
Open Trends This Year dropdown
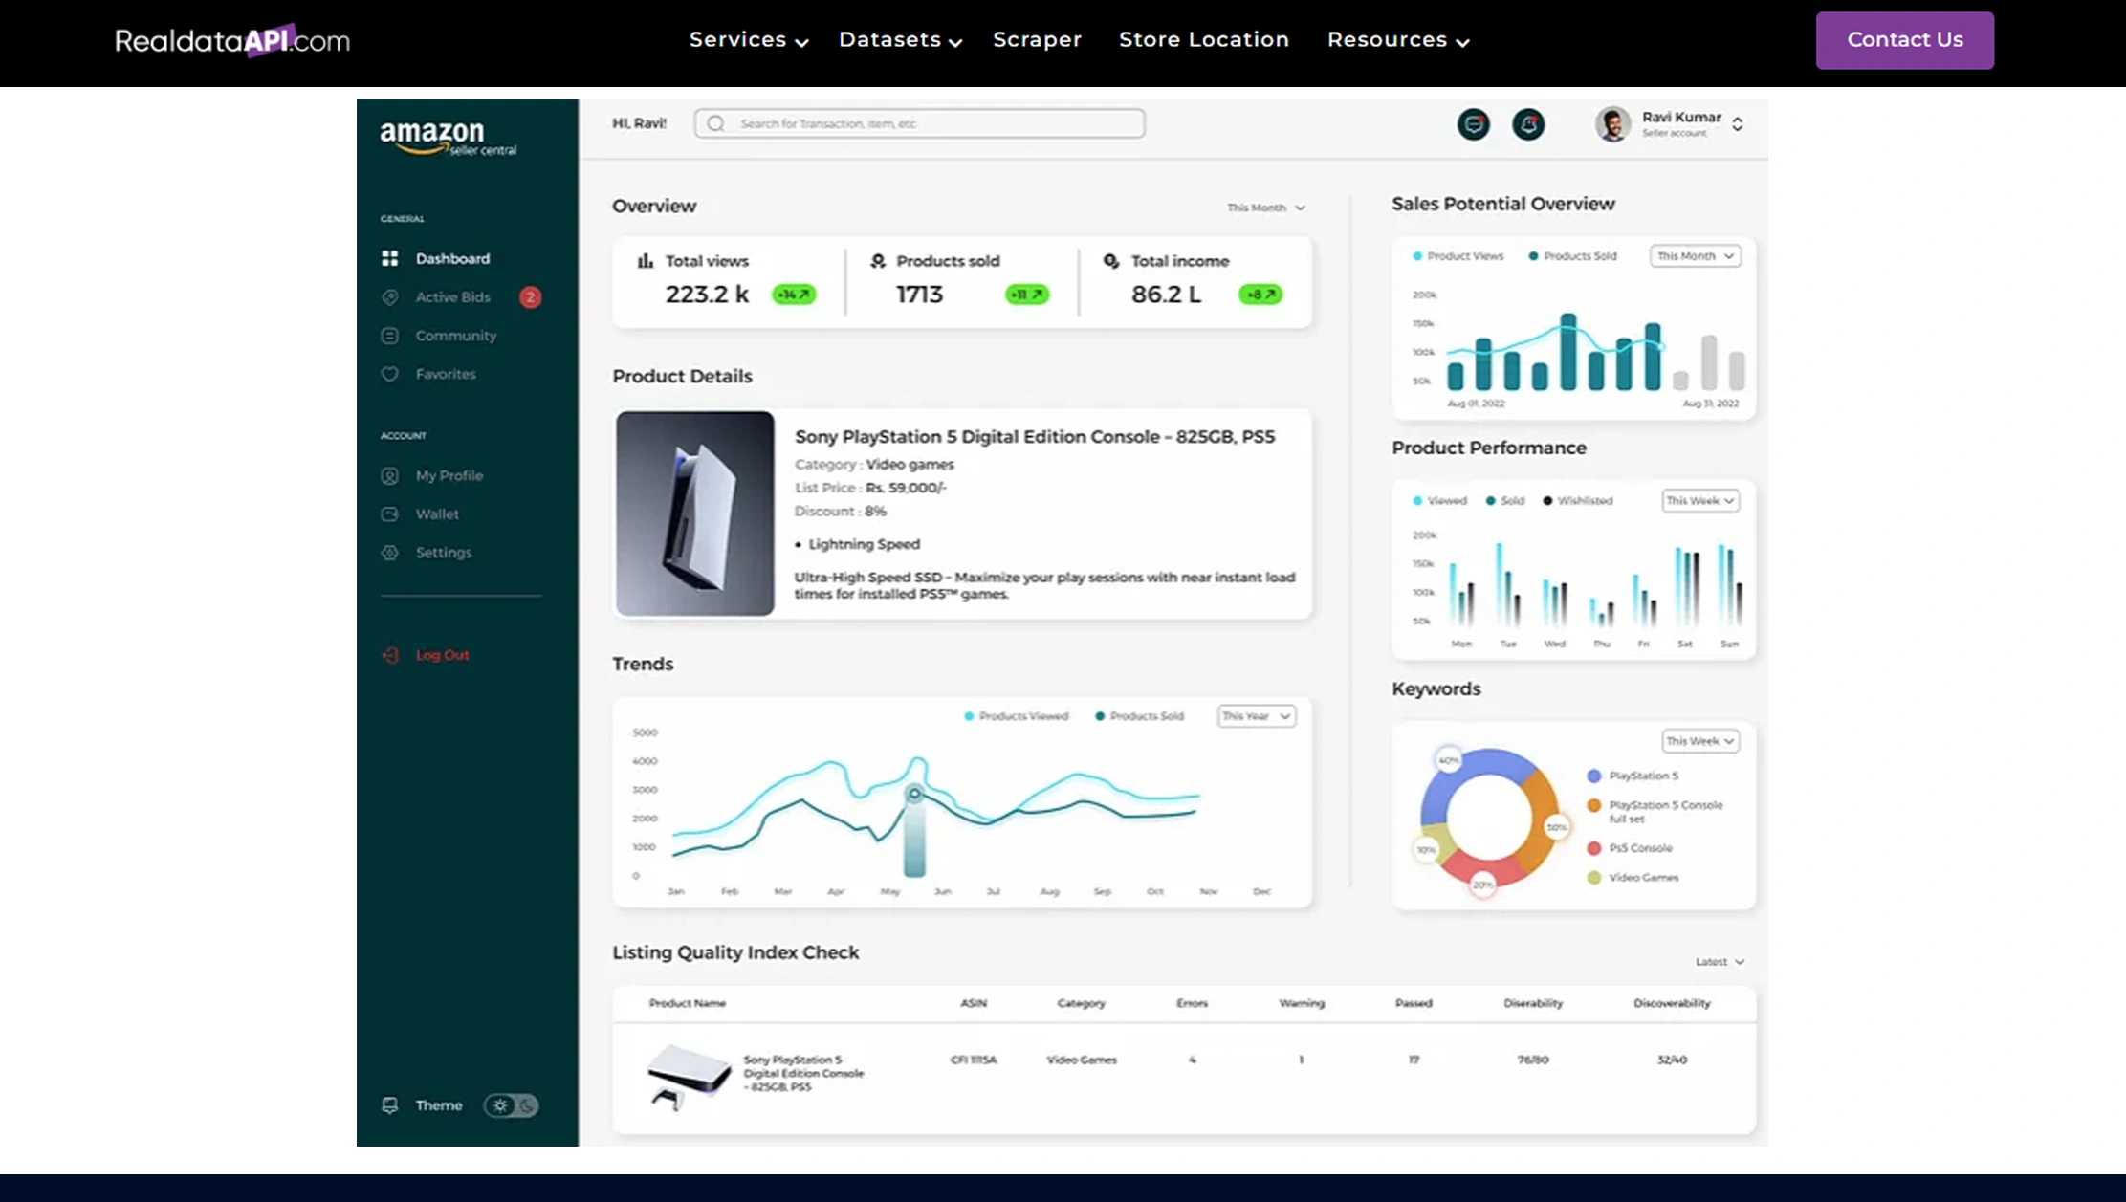tap(1257, 716)
